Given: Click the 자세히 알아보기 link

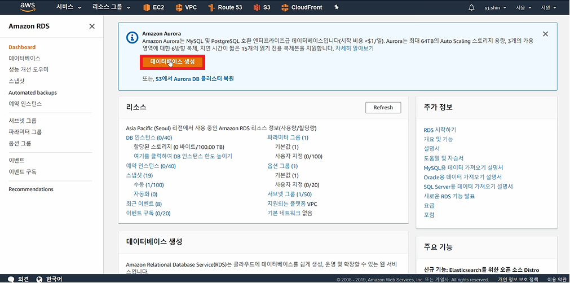Looking at the screenshot, I should 355,48.
